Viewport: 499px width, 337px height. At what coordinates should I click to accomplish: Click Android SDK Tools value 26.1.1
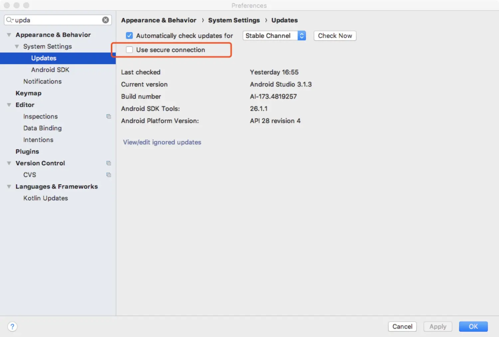[259, 108]
